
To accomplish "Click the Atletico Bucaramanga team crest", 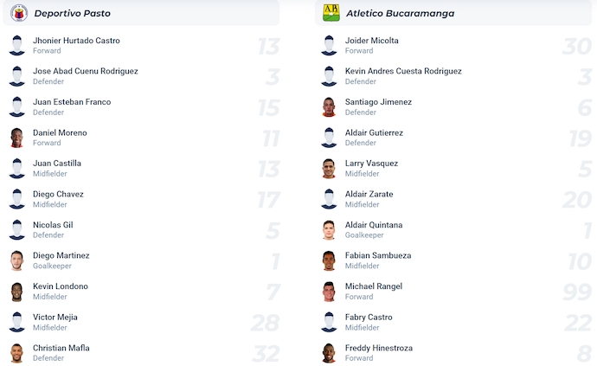I will point(330,13).
